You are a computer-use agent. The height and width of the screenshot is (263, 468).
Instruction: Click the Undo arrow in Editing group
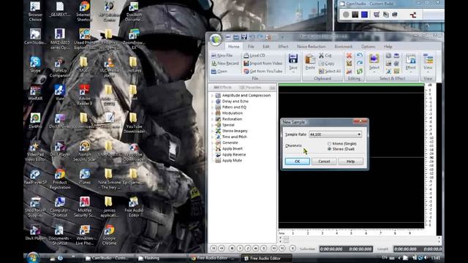click(360, 56)
